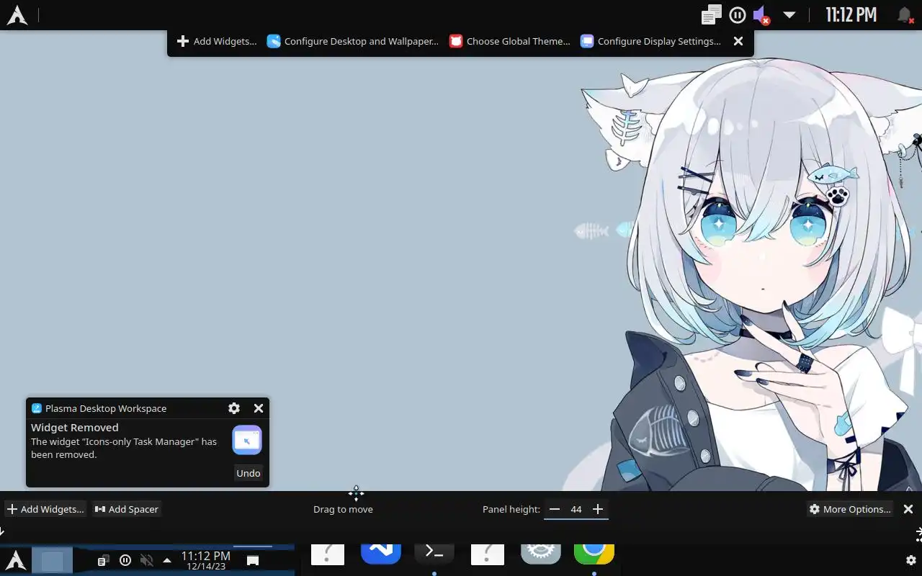Click the bottom panel clock showing 12/14/23
The width and height of the screenshot is (922, 576).
click(x=206, y=560)
